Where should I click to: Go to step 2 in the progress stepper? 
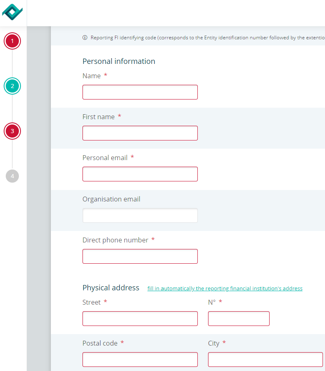coord(12,86)
